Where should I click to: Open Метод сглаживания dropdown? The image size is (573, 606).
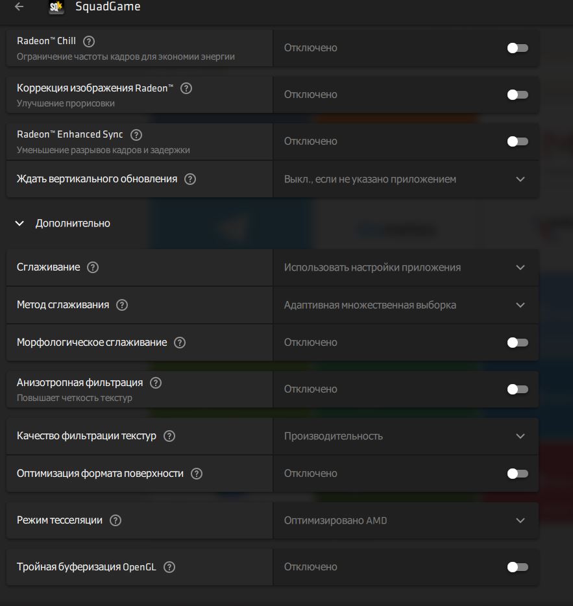[406, 305]
